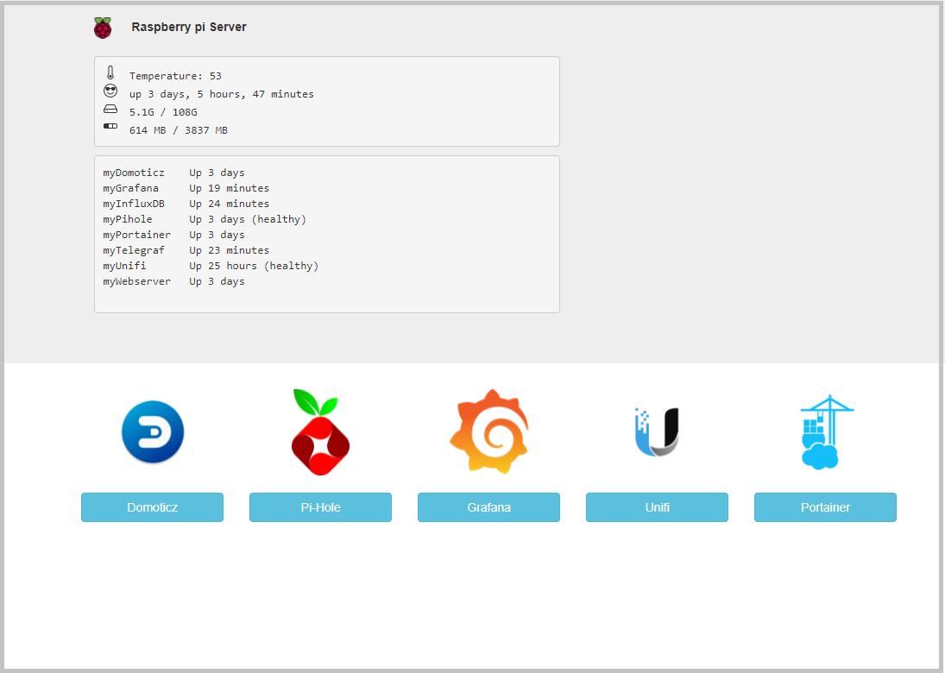Select the myUnifi container status row
Image resolution: width=945 pixels, height=673 pixels.
point(211,266)
